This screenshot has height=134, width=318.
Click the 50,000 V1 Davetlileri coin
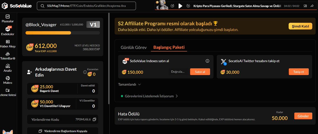point(35,103)
